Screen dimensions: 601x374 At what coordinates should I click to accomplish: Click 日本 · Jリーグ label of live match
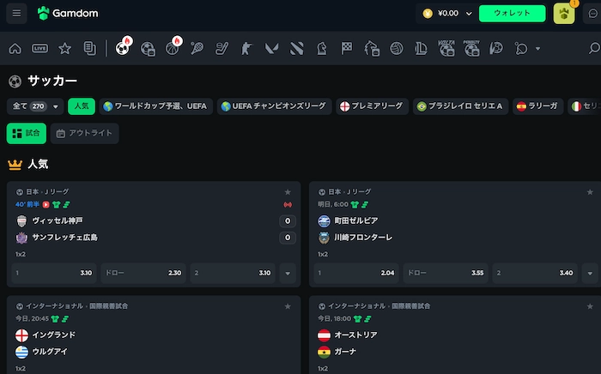pyautogui.click(x=47, y=192)
